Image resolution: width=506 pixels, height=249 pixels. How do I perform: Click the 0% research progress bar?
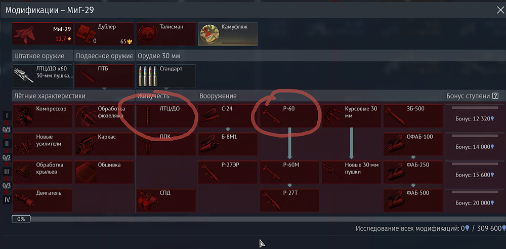tap(258, 219)
